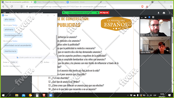Viewport: 174px width, 98px height.
Task: Go back in browser history
Action: click(x=3, y=7)
